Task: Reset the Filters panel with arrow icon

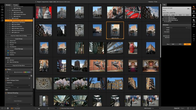Action: (32, 70)
